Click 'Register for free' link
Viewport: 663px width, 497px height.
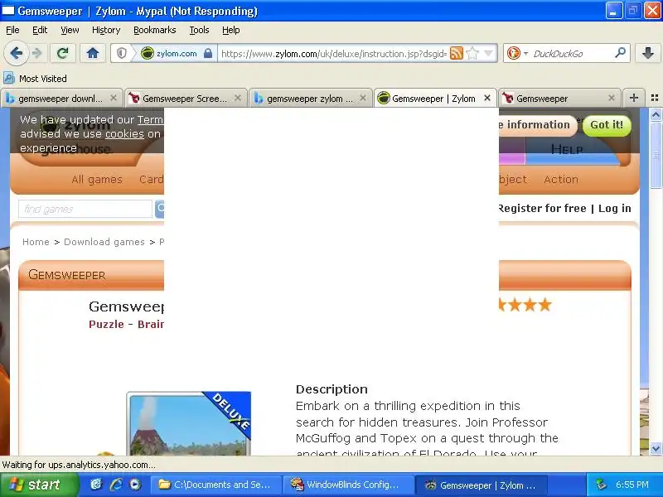[543, 209]
